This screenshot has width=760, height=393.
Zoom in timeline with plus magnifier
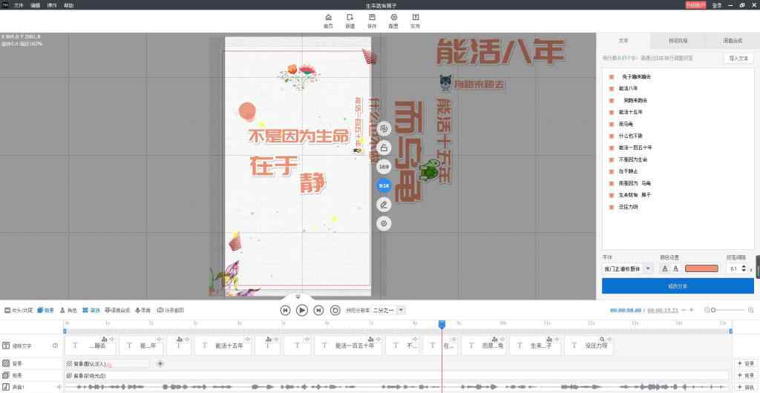point(751,310)
